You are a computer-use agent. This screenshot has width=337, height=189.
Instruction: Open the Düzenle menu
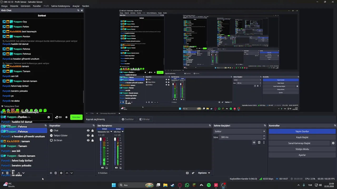tap(14, 6)
